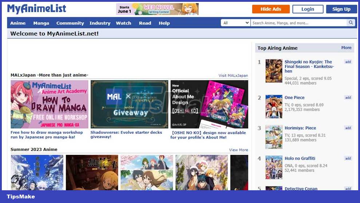360x203 pixels.
Task: Click More in Top Airing Anime
Action: click(x=346, y=48)
